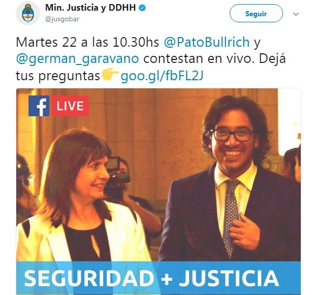Visit the goo.gl/fbFL2J link
The image size is (315, 295).
(x=162, y=76)
